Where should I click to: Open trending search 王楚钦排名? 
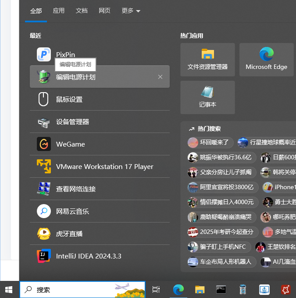coord(275,247)
